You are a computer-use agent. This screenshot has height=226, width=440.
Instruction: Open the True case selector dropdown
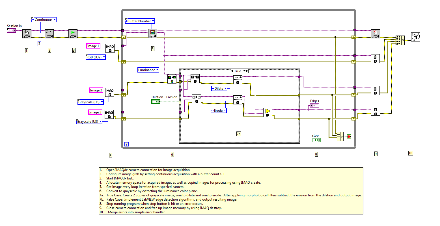pyautogui.click(x=245, y=71)
